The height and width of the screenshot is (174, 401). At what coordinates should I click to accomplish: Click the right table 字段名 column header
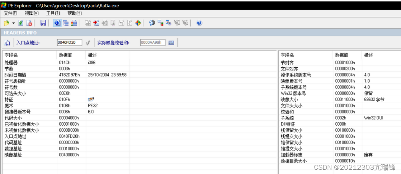click(x=306, y=55)
